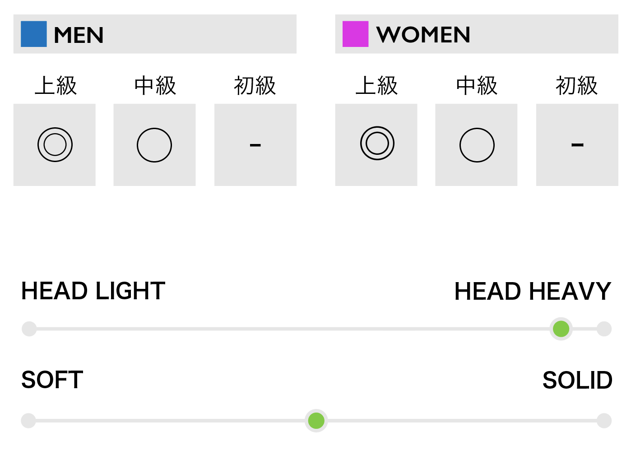This screenshot has width=631, height=455.
Task: Select the double-circle icon under MEN 上級
Action: click(x=55, y=145)
